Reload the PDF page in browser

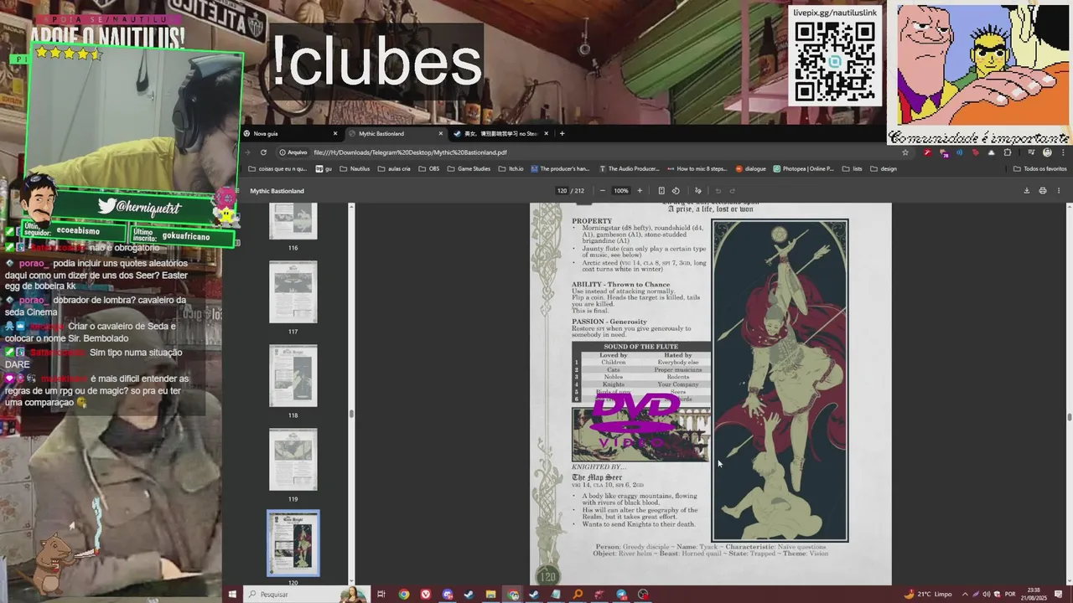point(263,152)
